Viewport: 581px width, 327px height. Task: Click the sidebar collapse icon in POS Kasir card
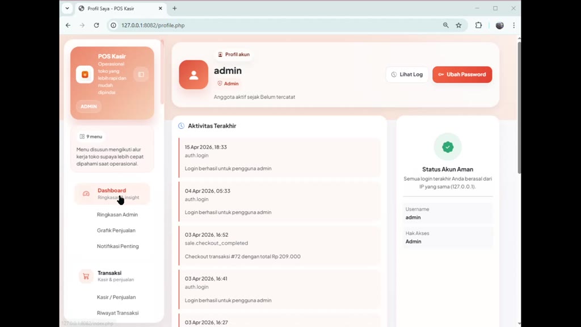[141, 74]
